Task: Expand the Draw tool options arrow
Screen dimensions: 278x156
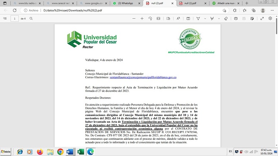Action: [x=205, y=18]
